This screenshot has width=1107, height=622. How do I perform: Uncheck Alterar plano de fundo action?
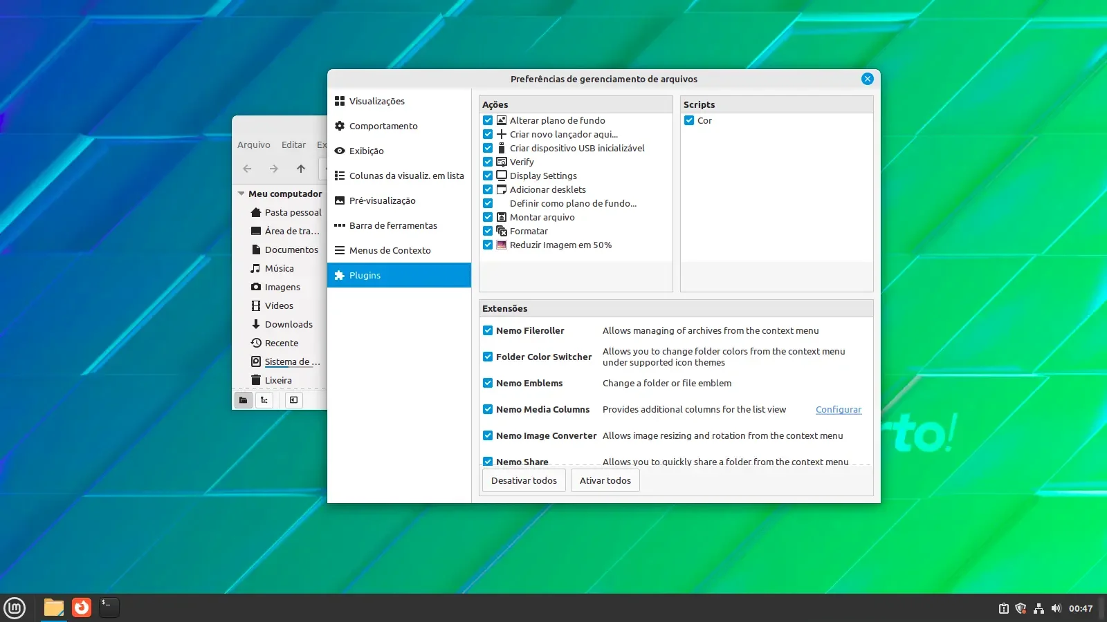(488, 120)
